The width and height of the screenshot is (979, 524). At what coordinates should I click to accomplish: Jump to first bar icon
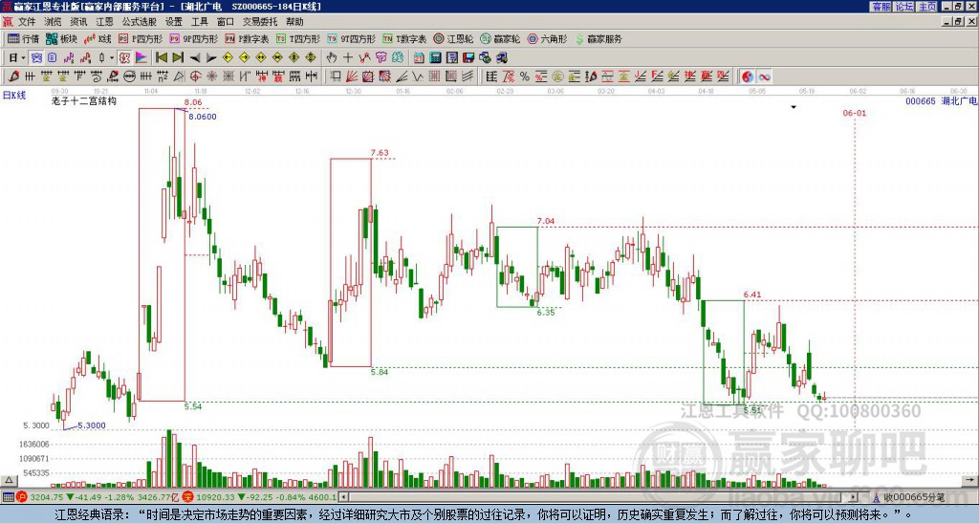(x=161, y=58)
